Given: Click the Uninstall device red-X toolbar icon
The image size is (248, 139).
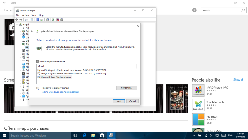Looking at the screenshot, I should (57, 19).
